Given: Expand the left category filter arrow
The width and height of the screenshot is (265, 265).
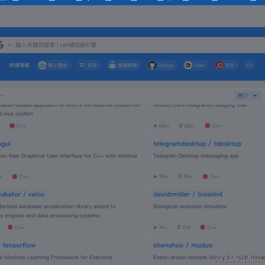Looking at the screenshot, I should coord(2,96).
